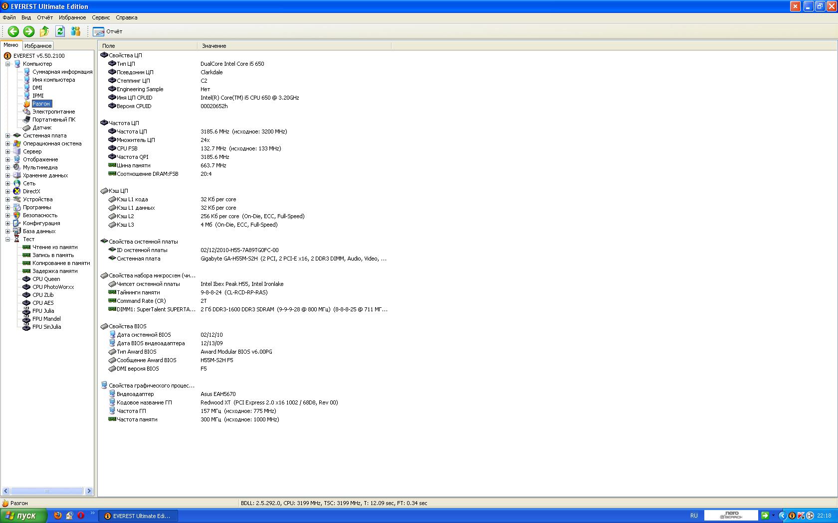The height and width of the screenshot is (523, 838).
Task: Expand the Сервер tree node
Action: 7,151
